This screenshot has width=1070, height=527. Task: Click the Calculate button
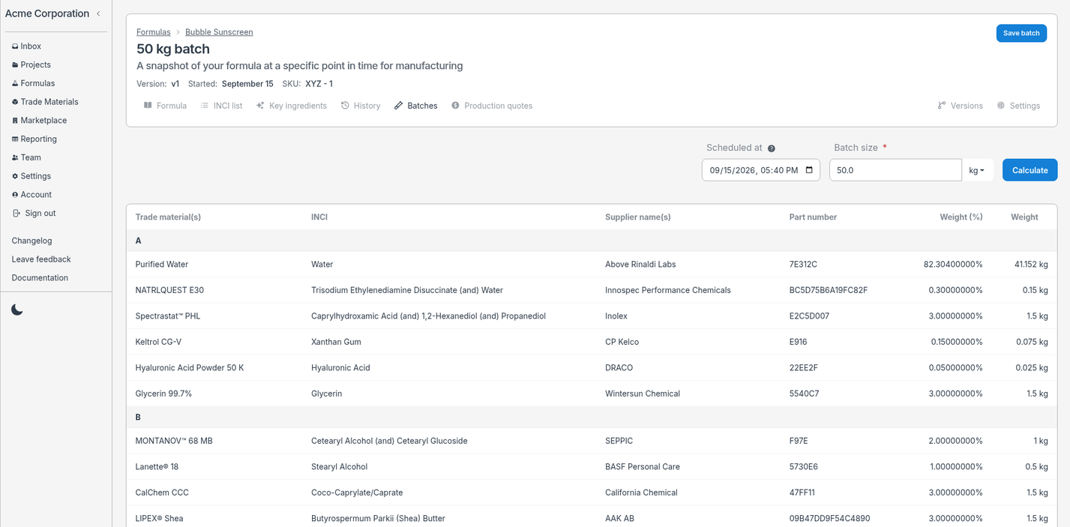click(1030, 170)
